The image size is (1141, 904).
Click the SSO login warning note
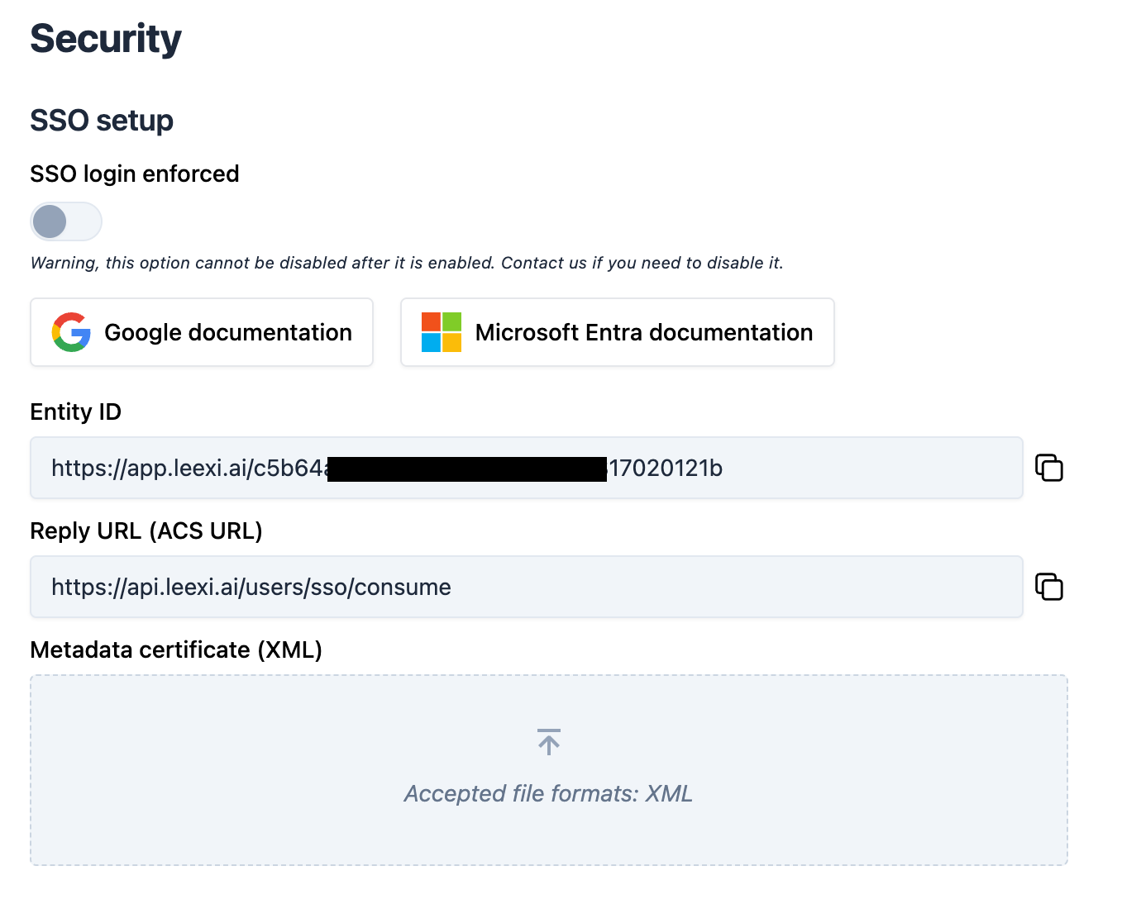coord(407,263)
